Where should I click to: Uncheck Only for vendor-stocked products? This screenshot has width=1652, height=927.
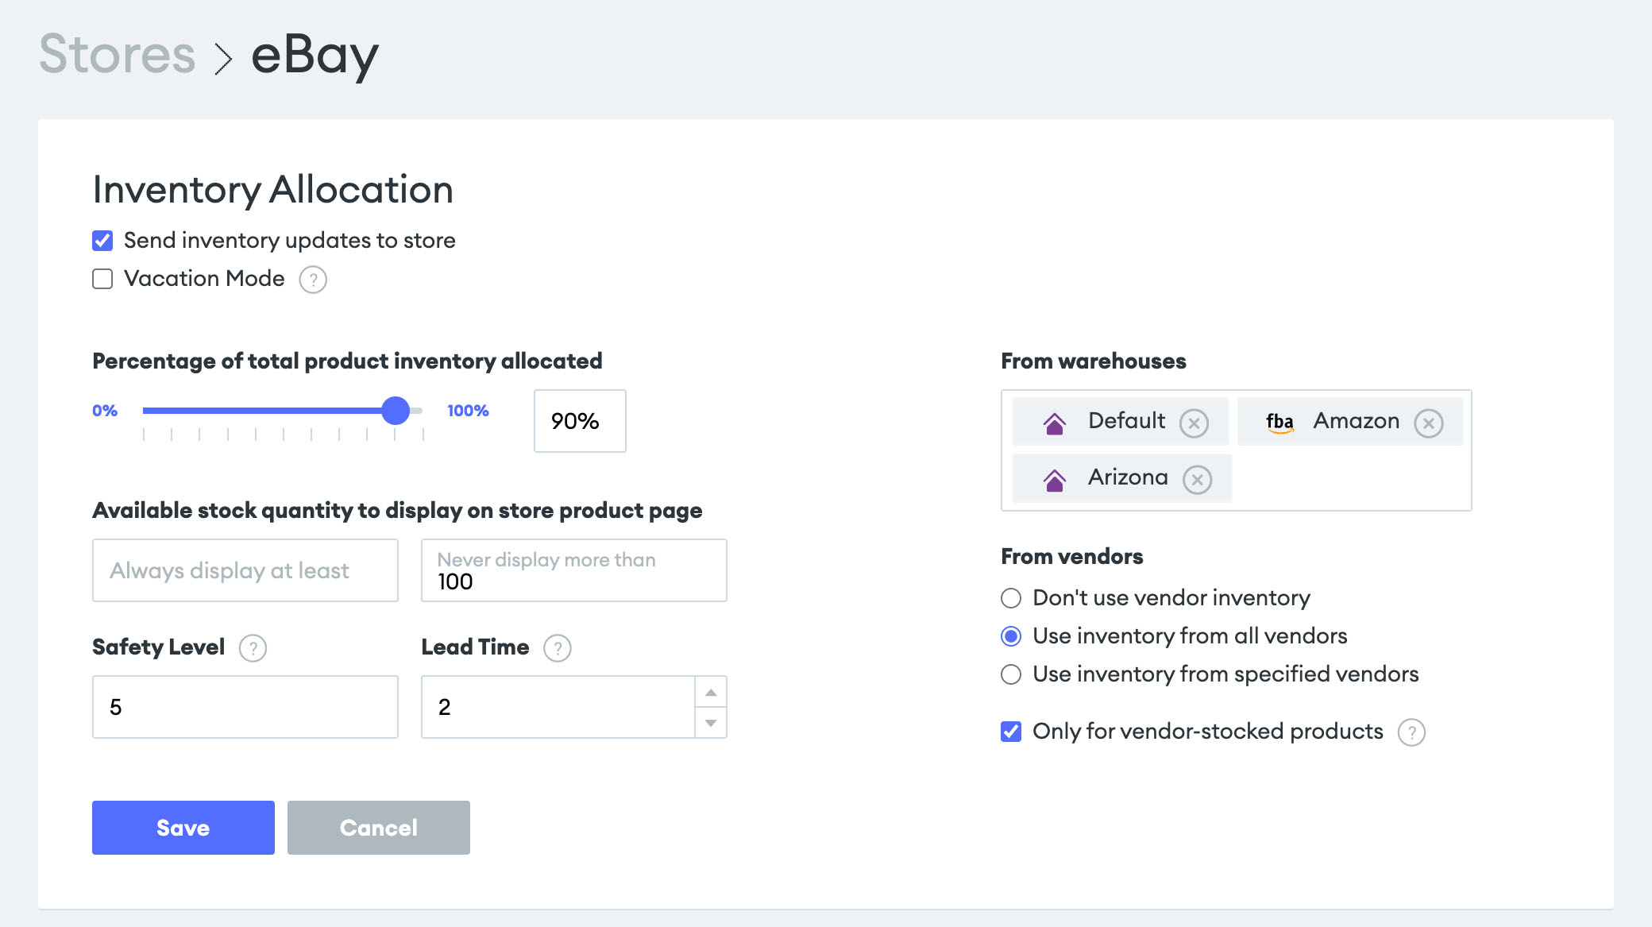point(1010,731)
